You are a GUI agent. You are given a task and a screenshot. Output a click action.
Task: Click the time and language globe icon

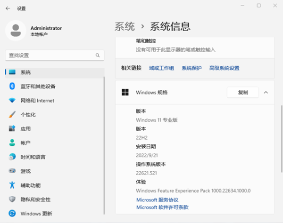coord(12,157)
